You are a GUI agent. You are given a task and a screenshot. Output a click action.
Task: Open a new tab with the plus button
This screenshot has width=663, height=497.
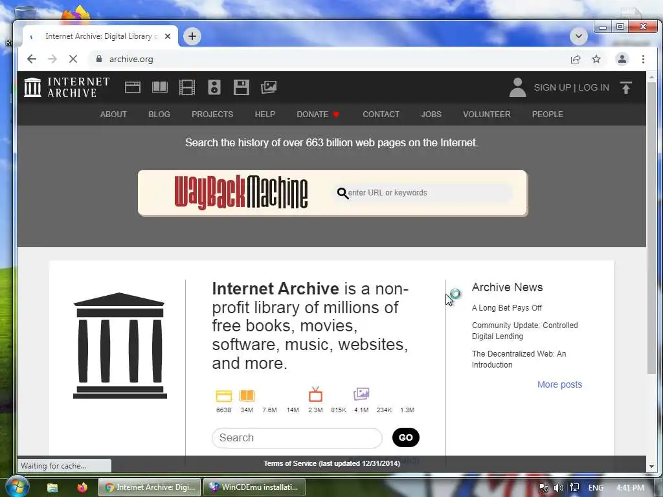(192, 36)
